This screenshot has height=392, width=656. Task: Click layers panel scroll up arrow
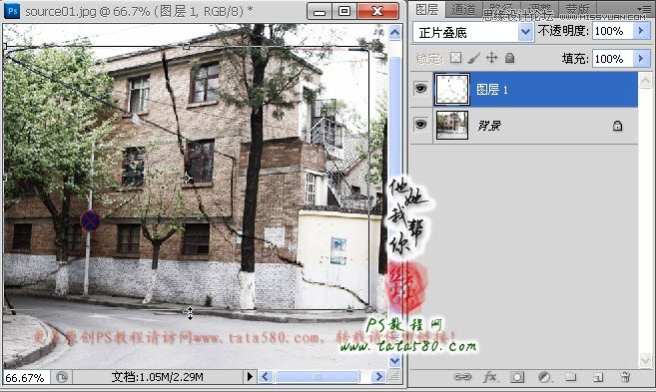click(x=645, y=80)
